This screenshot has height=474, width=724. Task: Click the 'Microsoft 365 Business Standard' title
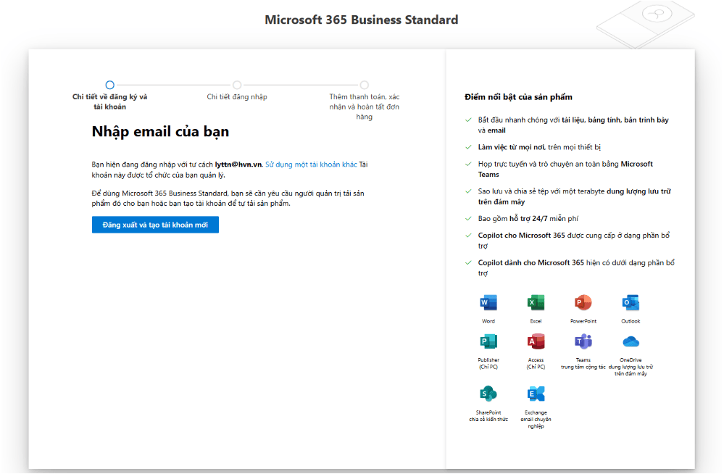pos(361,20)
